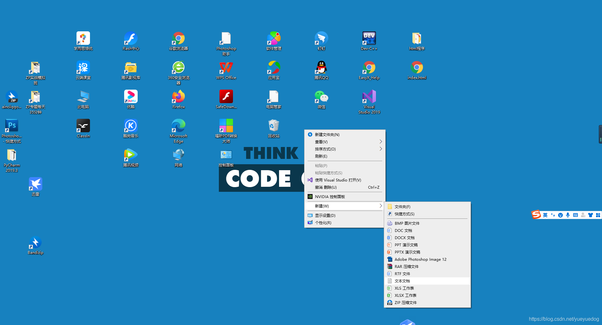Select the 迅雷 Thunder shortcut
The image size is (602, 325).
point(35,186)
